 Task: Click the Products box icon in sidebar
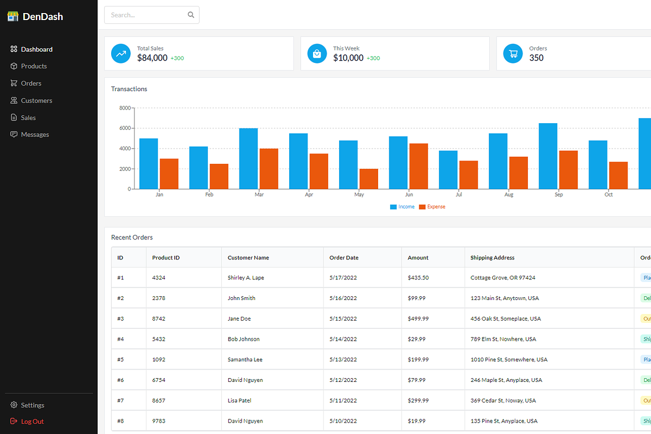(x=14, y=66)
